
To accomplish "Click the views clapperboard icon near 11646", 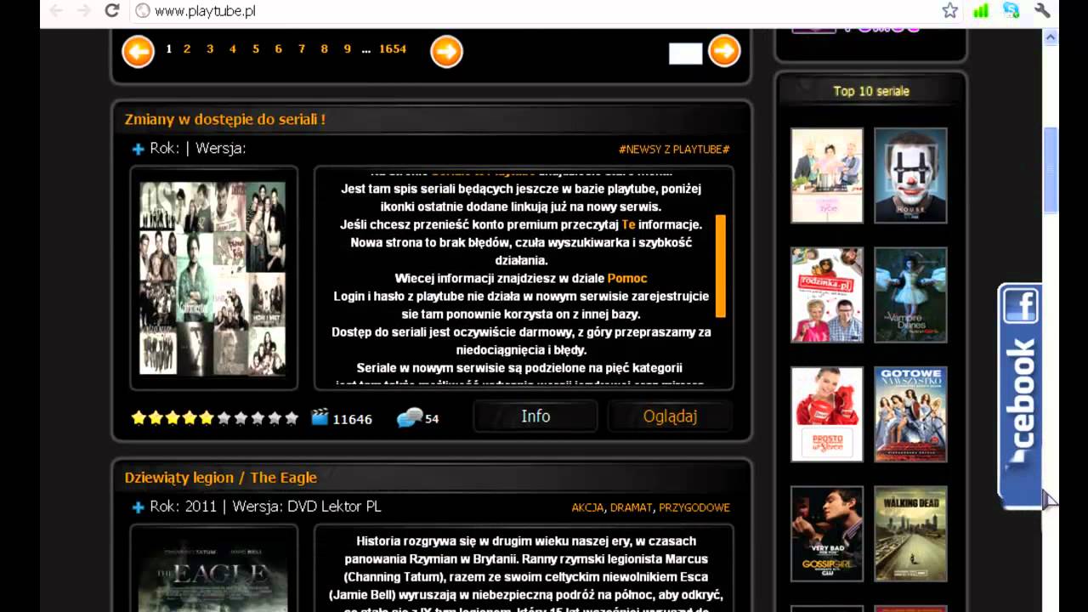I will [x=320, y=417].
